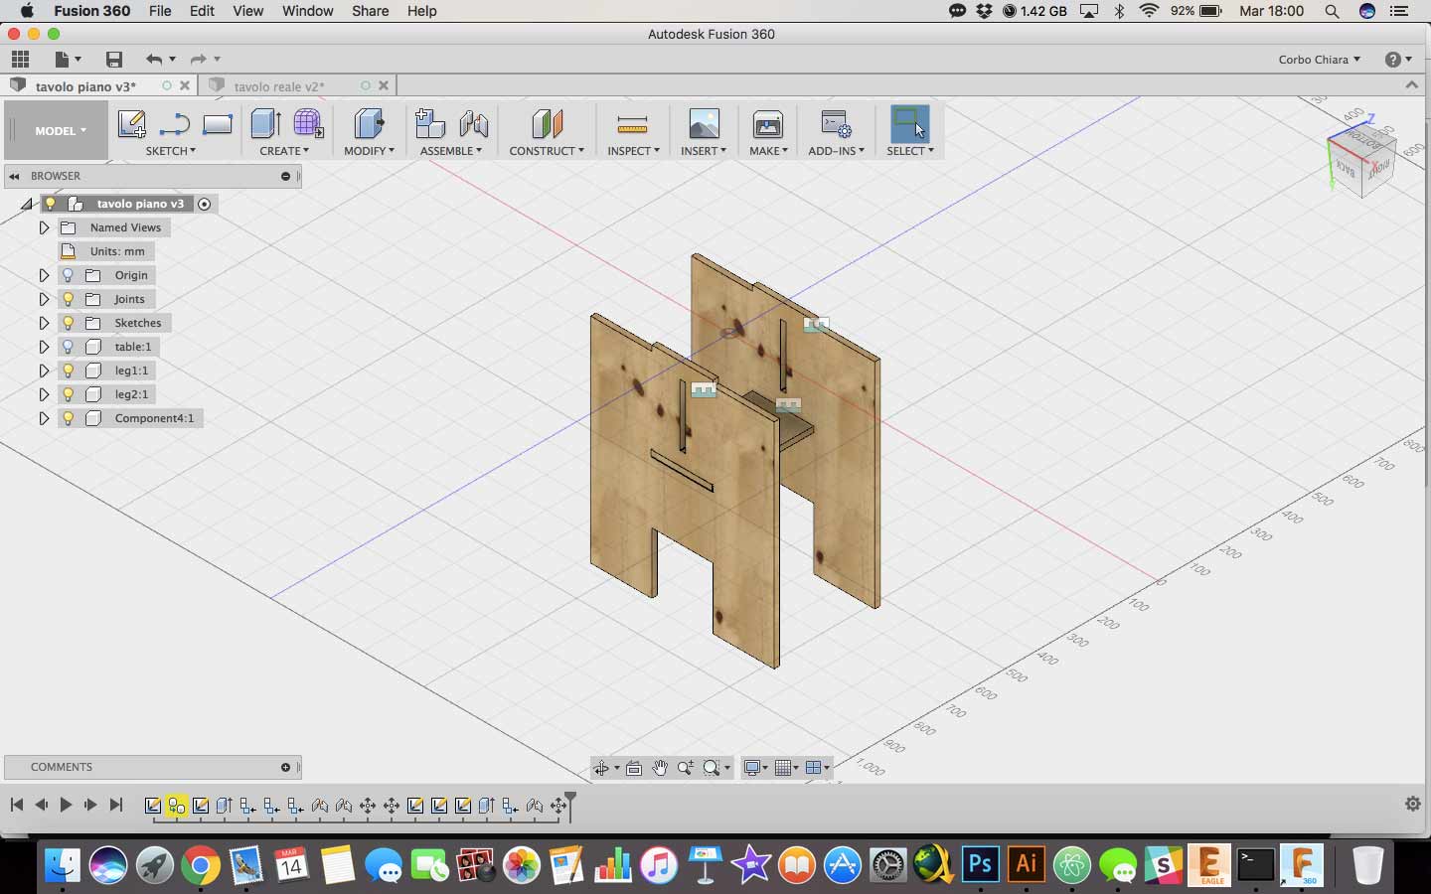Select the Pan hand tool
The height and width of the screenshot is (894, 1431).
660,768
